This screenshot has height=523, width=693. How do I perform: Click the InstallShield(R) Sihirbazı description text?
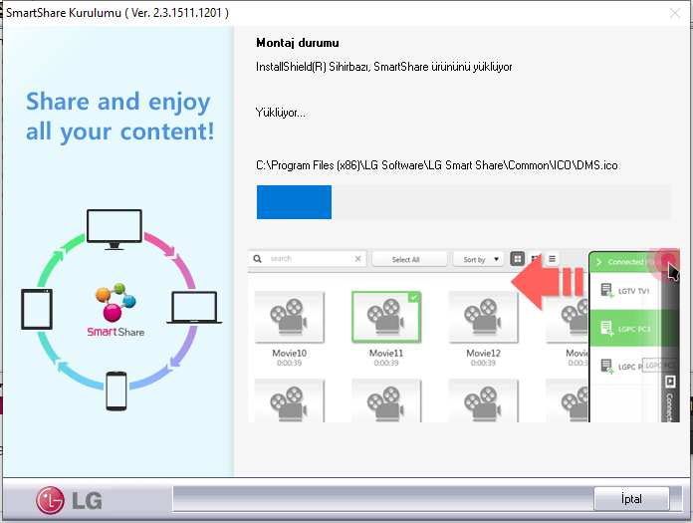383,67
